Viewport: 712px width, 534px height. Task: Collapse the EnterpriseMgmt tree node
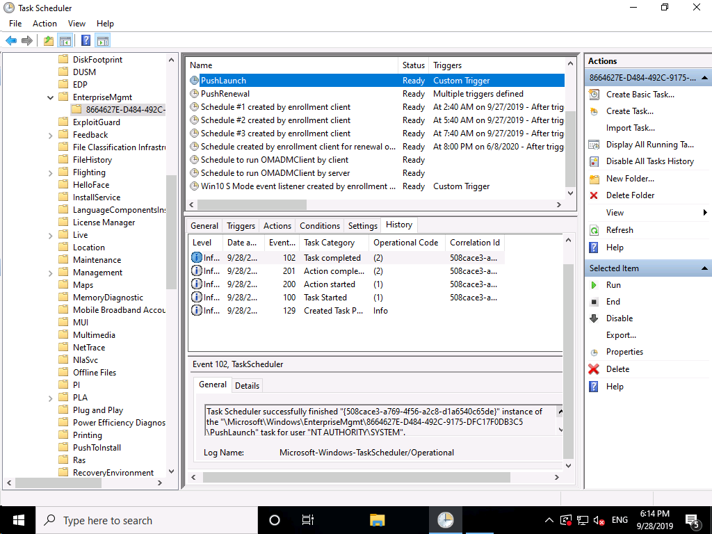[x=51, y=97]
